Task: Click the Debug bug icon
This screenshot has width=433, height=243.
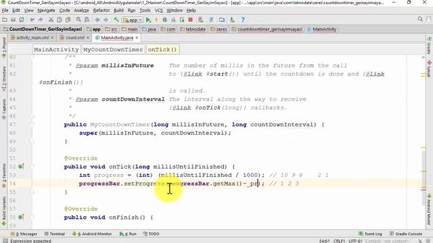Action: coord(165,20)
